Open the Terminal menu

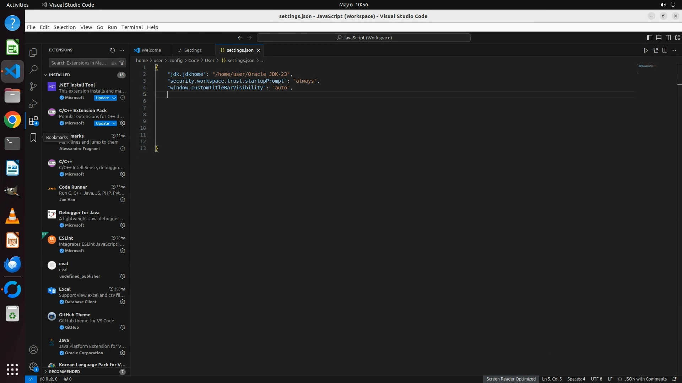pos(132,27)
